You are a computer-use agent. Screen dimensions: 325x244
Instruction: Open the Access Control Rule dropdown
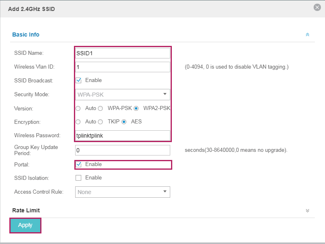123,192
